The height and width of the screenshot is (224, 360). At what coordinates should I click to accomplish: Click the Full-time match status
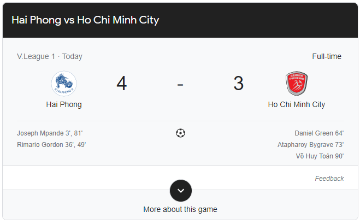(x=327, y=56)
